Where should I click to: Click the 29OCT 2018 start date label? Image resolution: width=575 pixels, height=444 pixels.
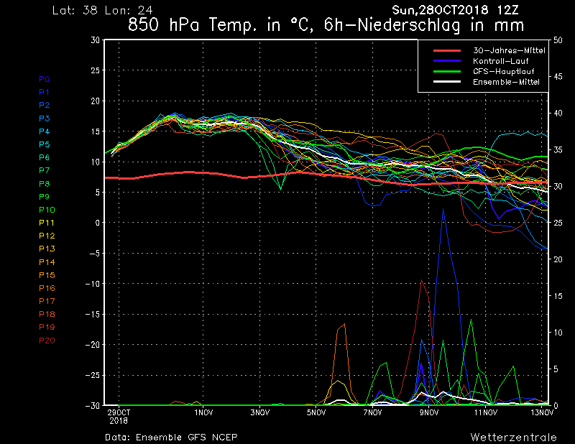[x=119, y=417]
